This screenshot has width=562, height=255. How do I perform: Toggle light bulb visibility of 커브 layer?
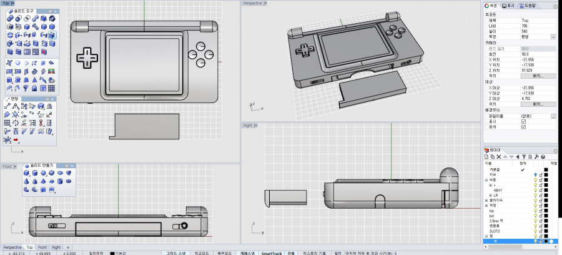pyautogui.click(x=536, y=174)
